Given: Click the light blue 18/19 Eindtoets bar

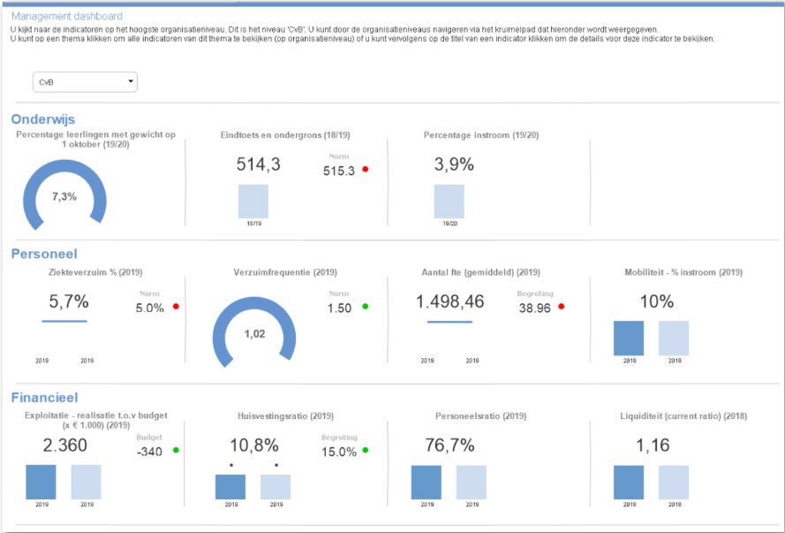Looking at the screenshot, I should point(253,201).
